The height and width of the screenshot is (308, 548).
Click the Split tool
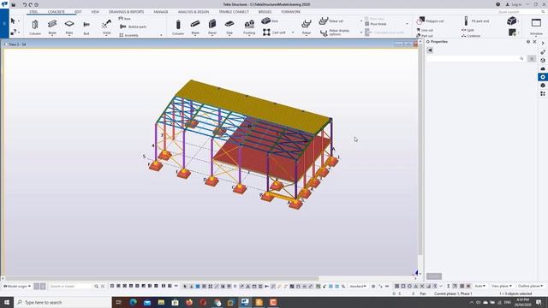[x=468, y=30]
